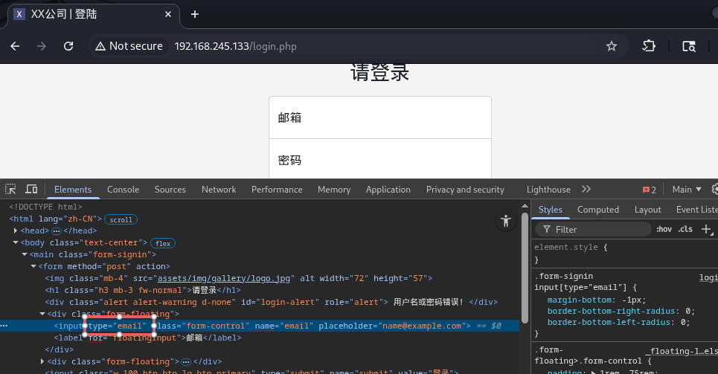This screenshot has height=374, width=718.
Task: Click the accessibility tree toggle icon
Action: pos(505,221)
